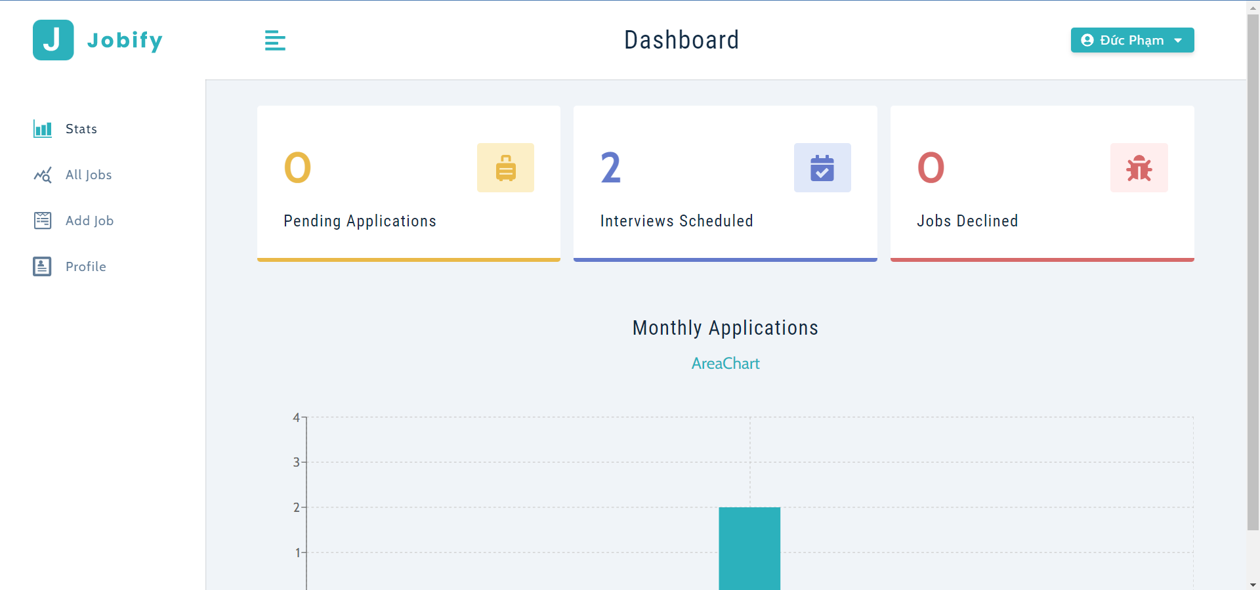Image resolution: width=1260 pixels, height=590 pixels.
Task: Click the Dashboard page title
Action: tap(682, 40)
